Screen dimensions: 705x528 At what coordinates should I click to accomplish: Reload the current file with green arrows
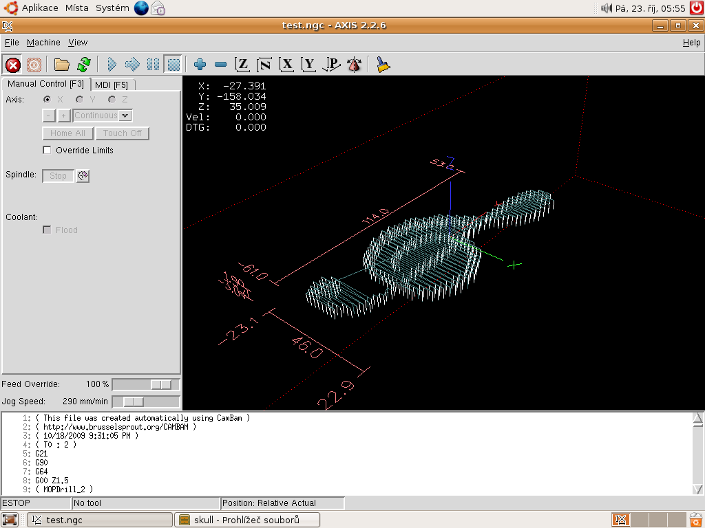point(83,65)
